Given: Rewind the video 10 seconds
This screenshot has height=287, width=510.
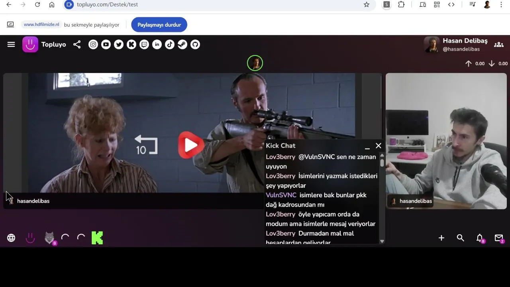Looking at the screenshot, I should [146, 145].
